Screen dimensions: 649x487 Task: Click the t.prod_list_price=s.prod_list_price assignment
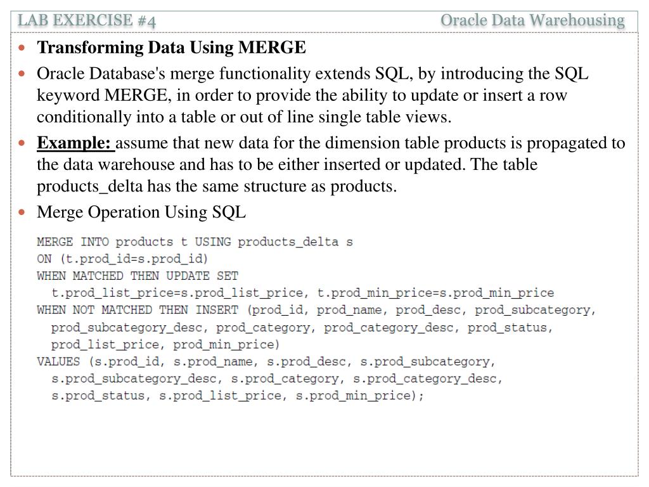177,293
